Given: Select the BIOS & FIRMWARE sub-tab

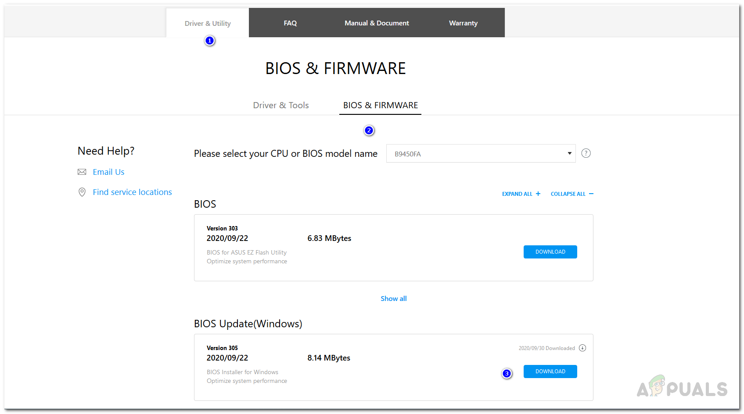Looking at the screenshot, I should tap(381, 106).
